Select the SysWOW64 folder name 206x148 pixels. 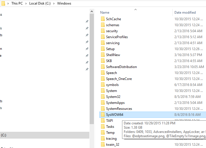[115, 115]
